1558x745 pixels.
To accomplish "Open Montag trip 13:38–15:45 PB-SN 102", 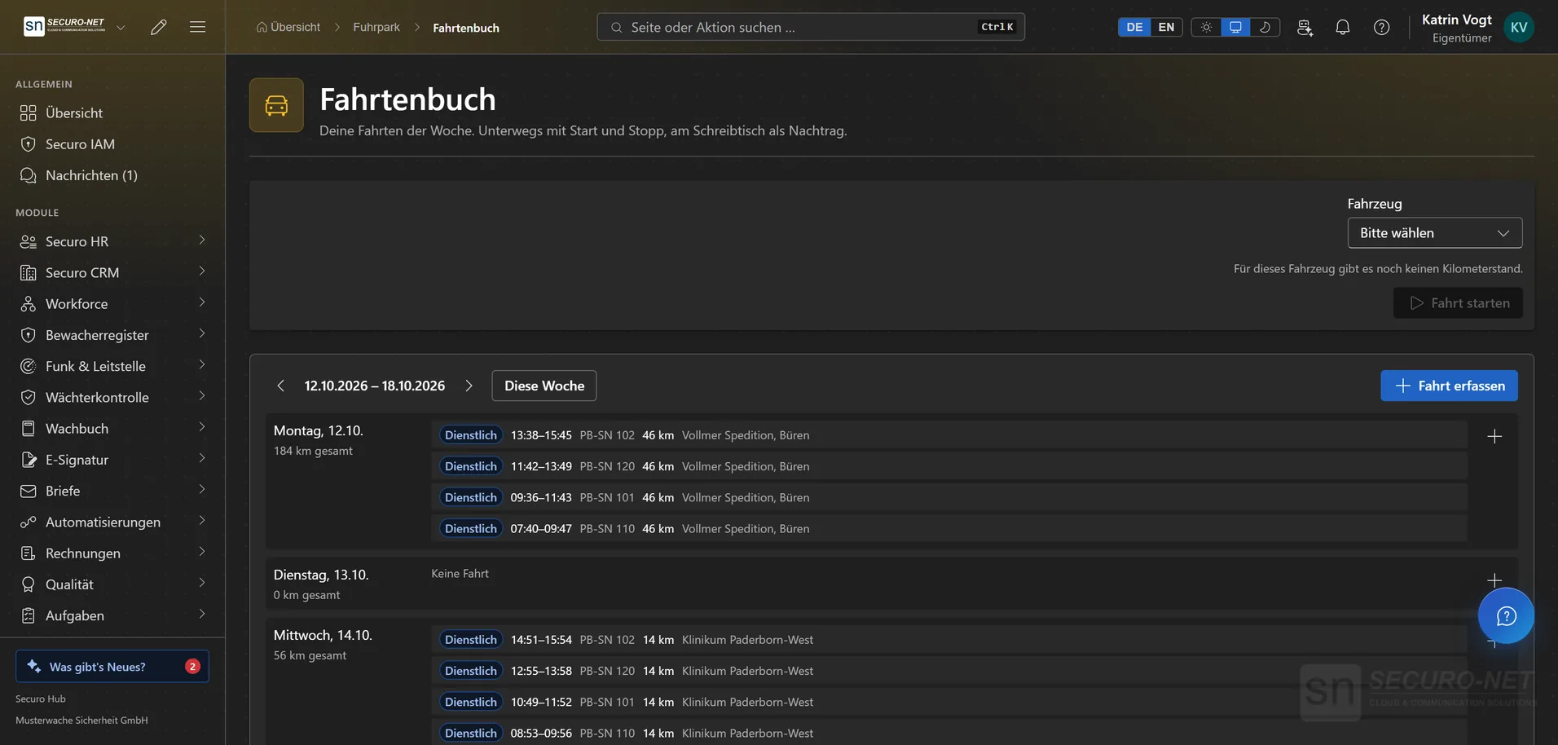I will [949, 435].
